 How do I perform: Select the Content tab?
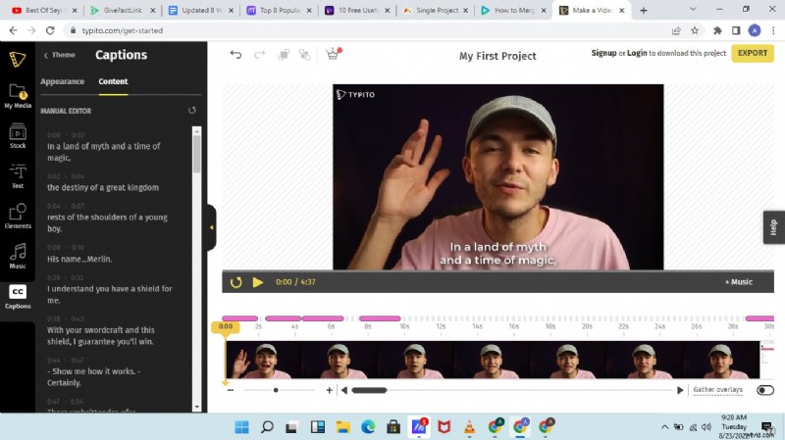click(113, 81)
